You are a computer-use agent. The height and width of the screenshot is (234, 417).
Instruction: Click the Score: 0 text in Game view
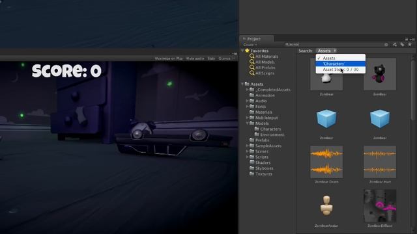click(66, 71)
